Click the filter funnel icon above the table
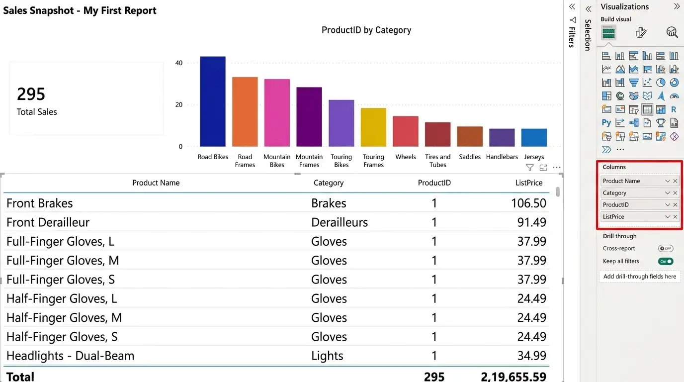Screen dimensions: 684x382 tap(530, 168)
